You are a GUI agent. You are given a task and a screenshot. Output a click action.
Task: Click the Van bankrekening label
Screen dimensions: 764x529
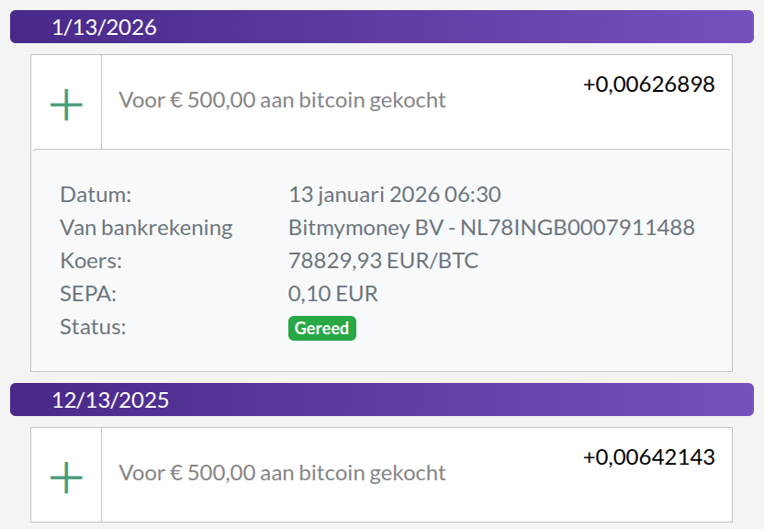(146, 228)
